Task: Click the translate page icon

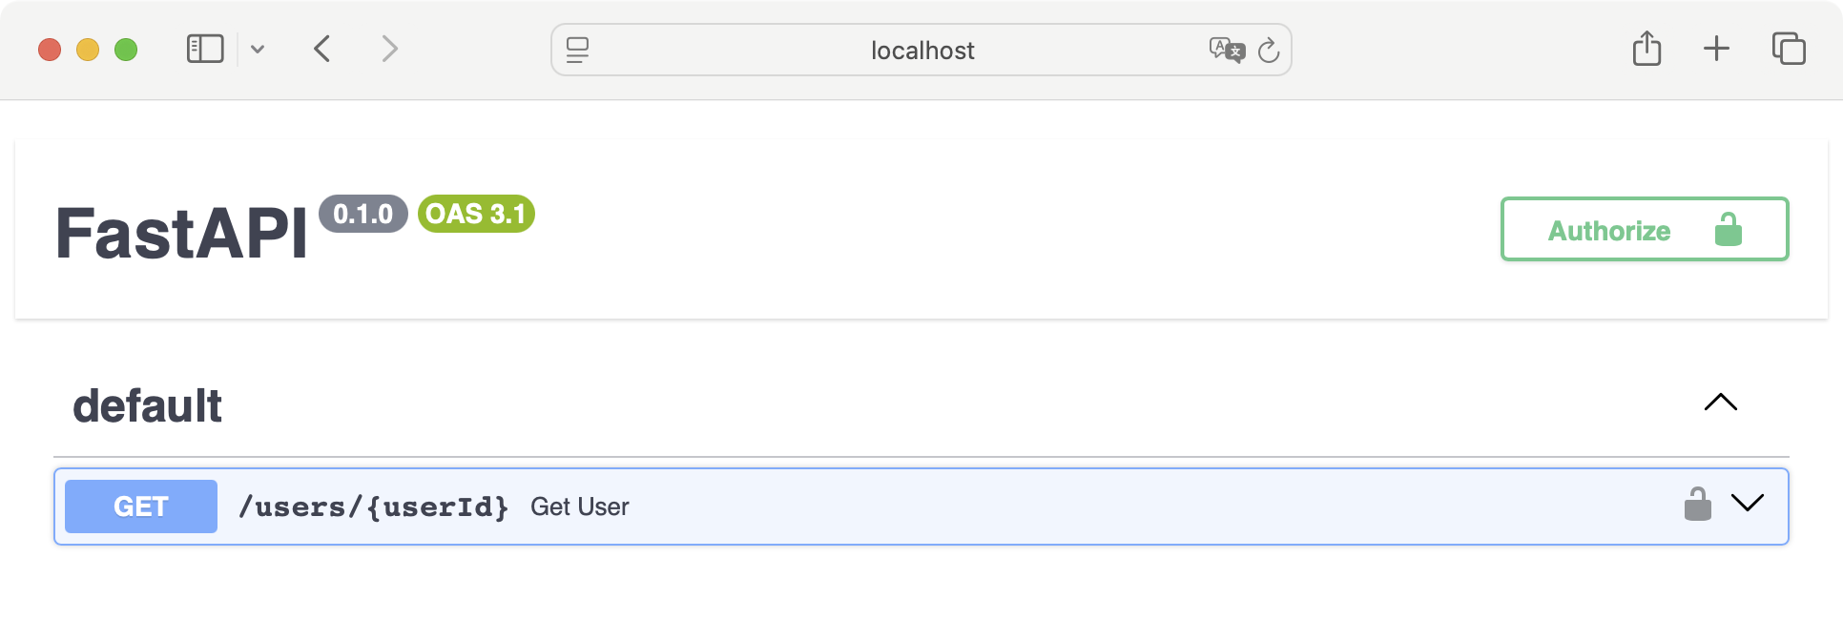Action: click(x=1226, y=50)
